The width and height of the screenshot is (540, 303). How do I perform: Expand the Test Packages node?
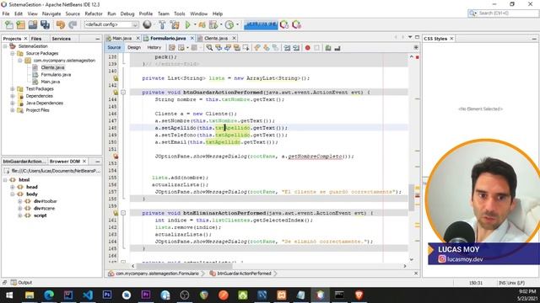pyautogui.click(x=13, y=88)
